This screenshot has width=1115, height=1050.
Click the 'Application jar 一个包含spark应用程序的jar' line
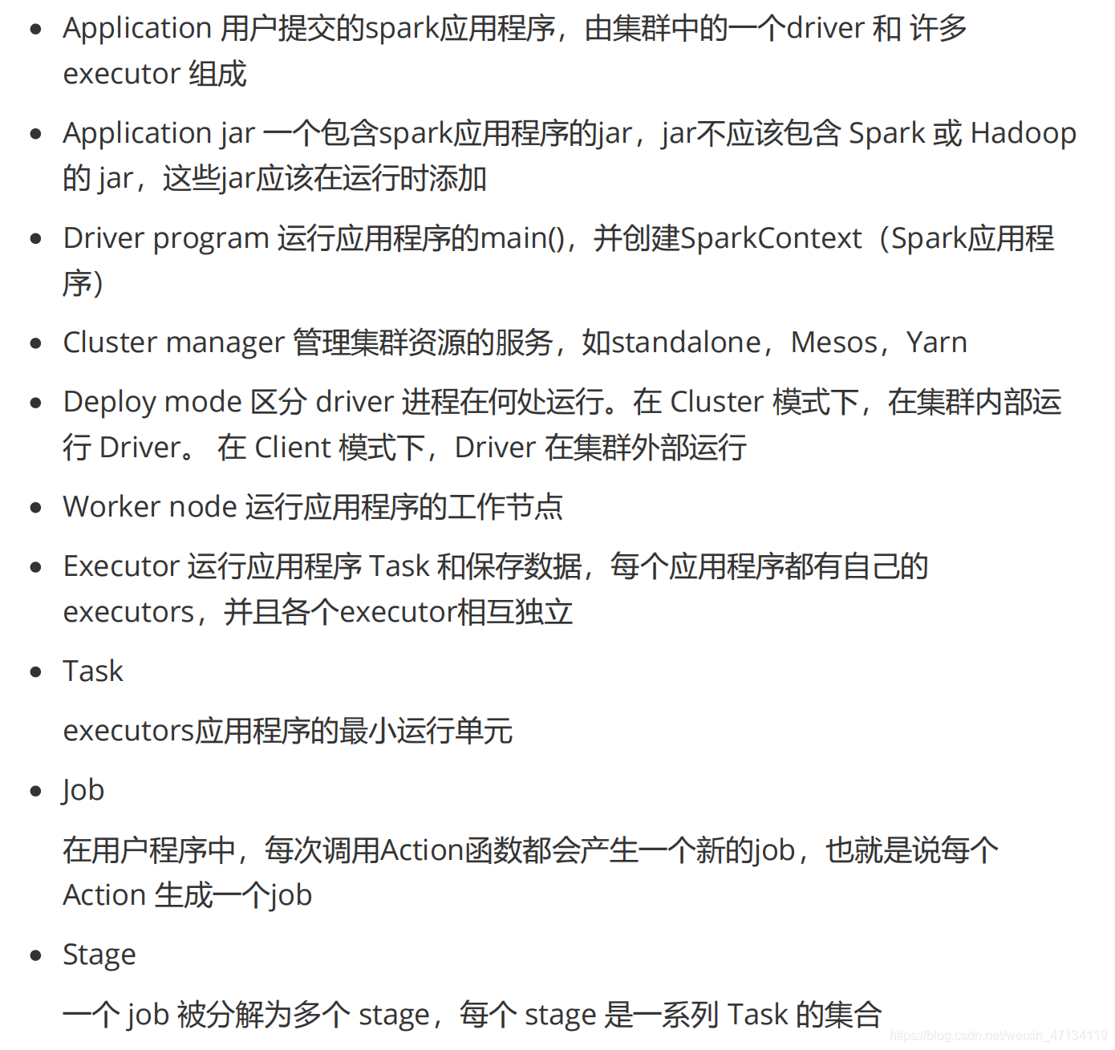570,133
